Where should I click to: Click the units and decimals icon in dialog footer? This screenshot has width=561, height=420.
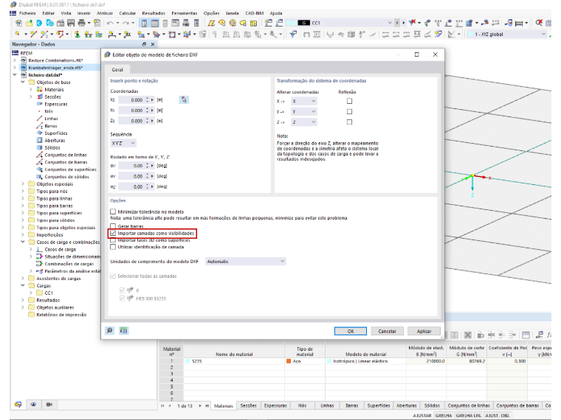tap(124, 331)
